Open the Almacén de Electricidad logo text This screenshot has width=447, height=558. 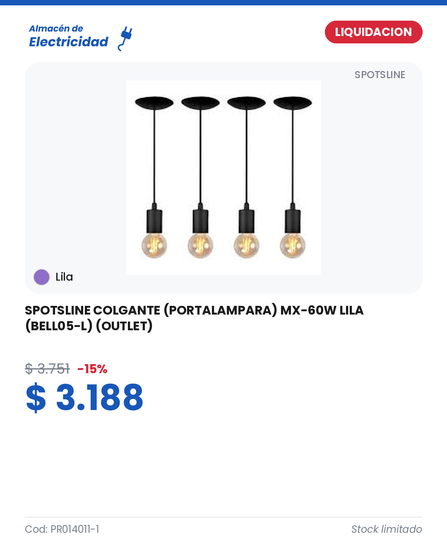pos(68,36)
